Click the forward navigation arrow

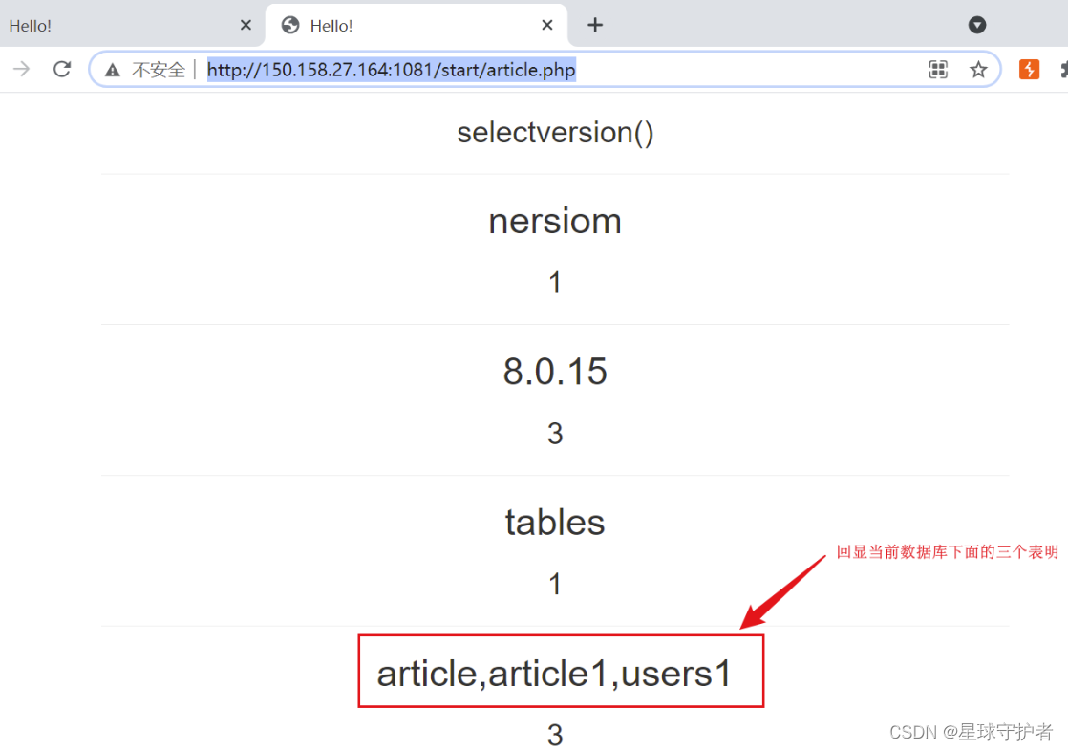coord(22,69)
